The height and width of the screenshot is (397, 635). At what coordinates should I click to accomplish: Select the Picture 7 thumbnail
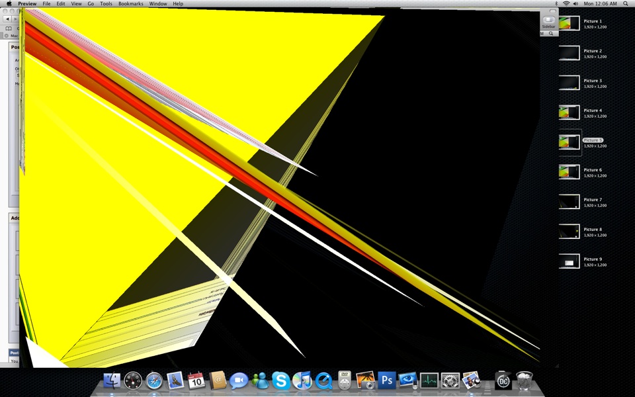coord(570,202)
